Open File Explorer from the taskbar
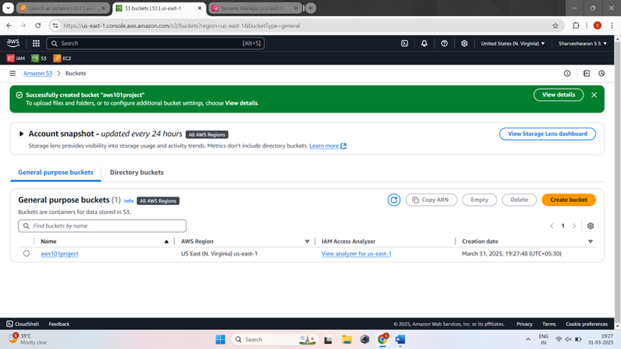The height and width of the screenshot is (349, 621). (x=347, y=339)
